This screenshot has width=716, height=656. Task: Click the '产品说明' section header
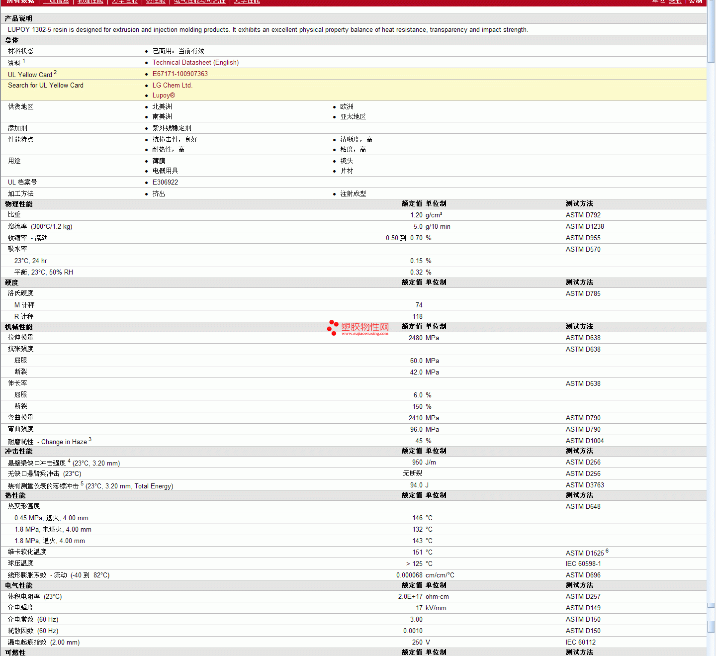[x=18, y=18]
